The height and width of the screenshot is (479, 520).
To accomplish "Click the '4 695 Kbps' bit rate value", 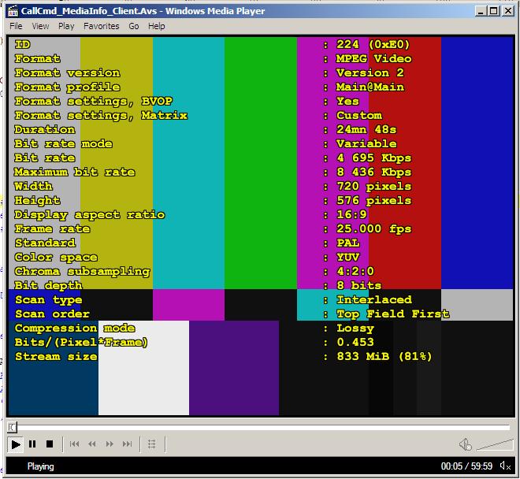I will (x=373, y=158).
